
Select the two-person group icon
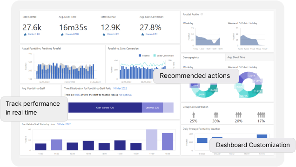(216, 115)
